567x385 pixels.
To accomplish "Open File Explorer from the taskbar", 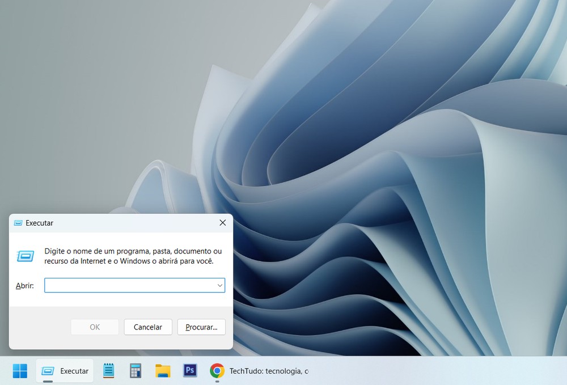I will (163, 370).
